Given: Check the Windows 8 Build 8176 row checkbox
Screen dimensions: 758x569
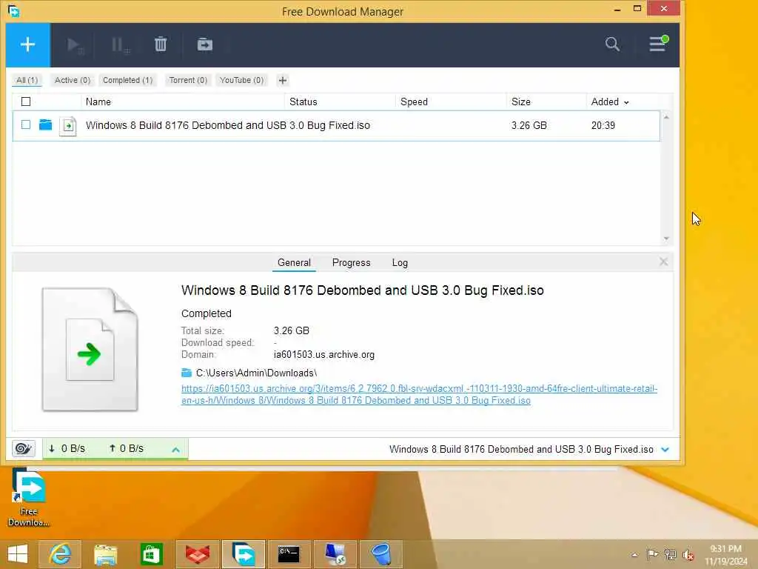Looking at the screenshot, I should tap(26, 124).
